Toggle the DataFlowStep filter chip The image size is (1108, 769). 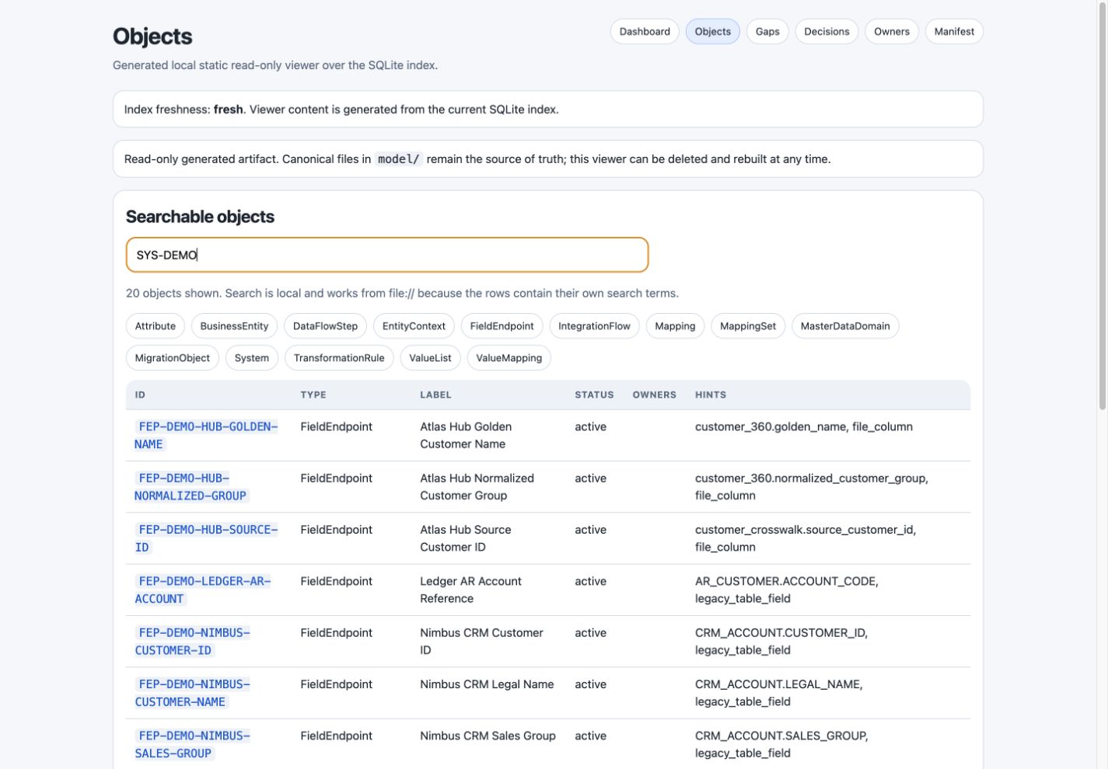(x=325, y=326)
